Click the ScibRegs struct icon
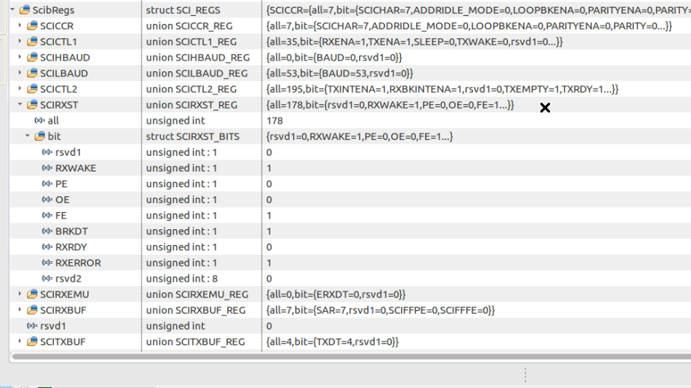The height and width of the screenshot is (388, 691). click(x=25, y=10)
